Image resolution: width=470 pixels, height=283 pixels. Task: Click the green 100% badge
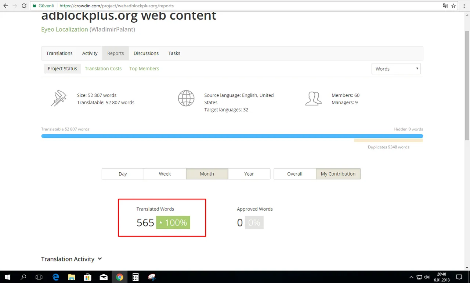(173, 223)
